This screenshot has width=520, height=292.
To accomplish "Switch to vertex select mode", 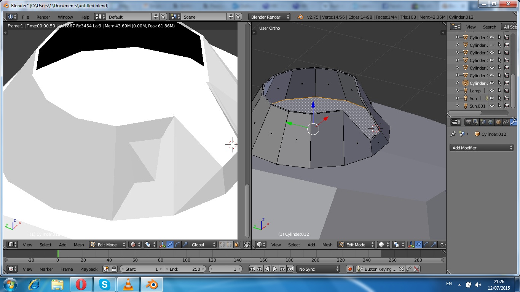I will (x=222, y=244).
